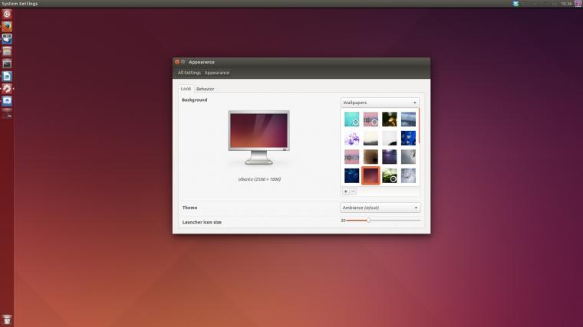Select the blue hearts wallpaper thumbnail
The image size is (583, 327).
tap(408, 138)
